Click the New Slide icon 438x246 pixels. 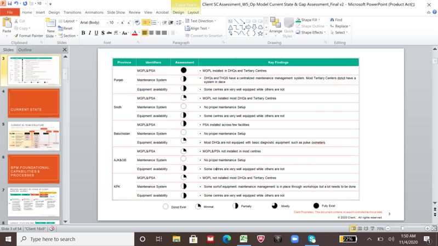tap(51, 23)
